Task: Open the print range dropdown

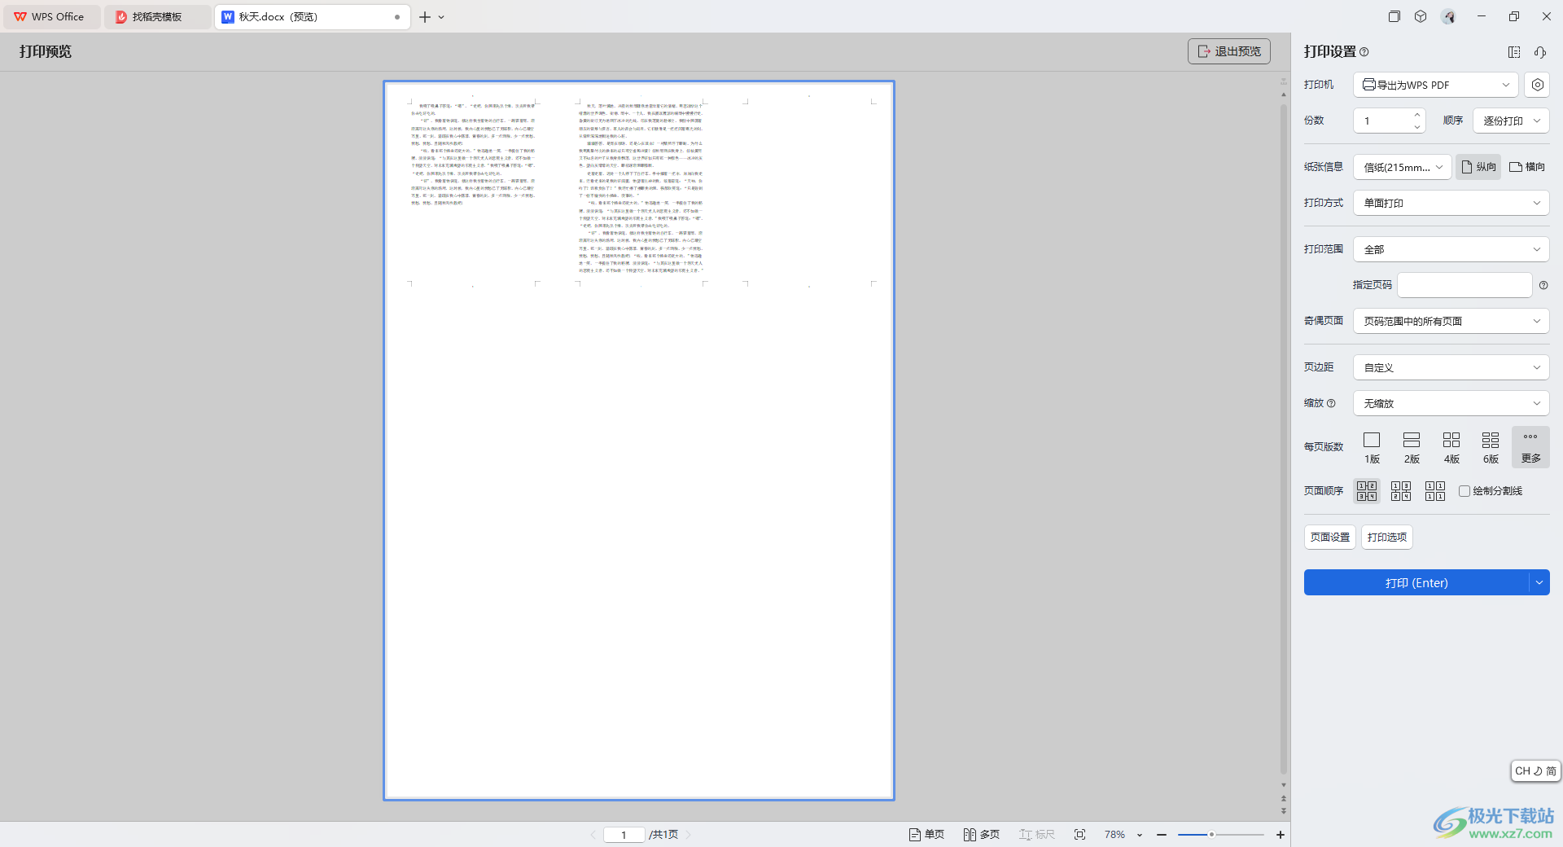Action: pos(1451,249)
